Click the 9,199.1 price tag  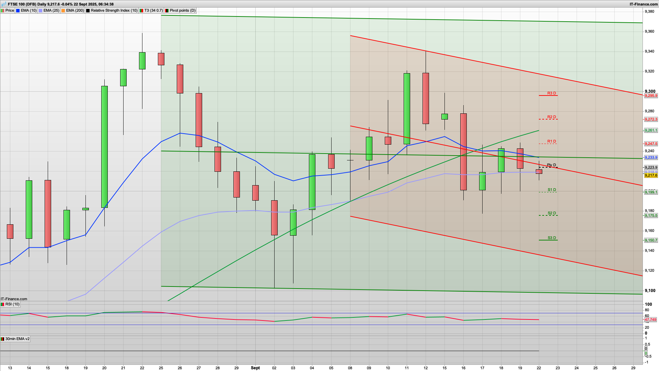[x=651, y=192]
